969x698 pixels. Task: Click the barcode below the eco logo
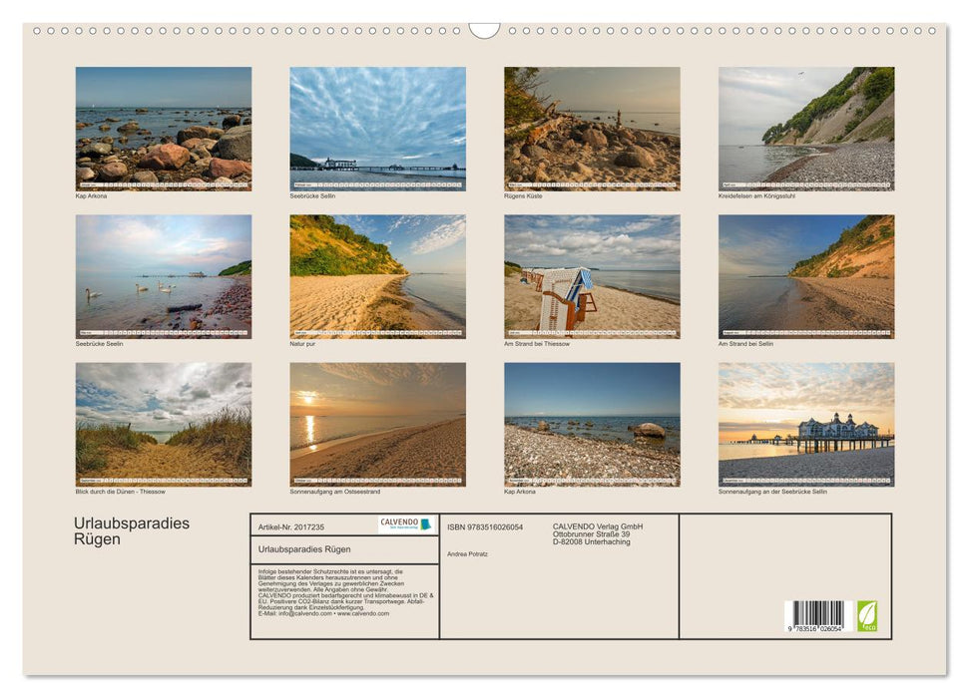click(818, 613)
